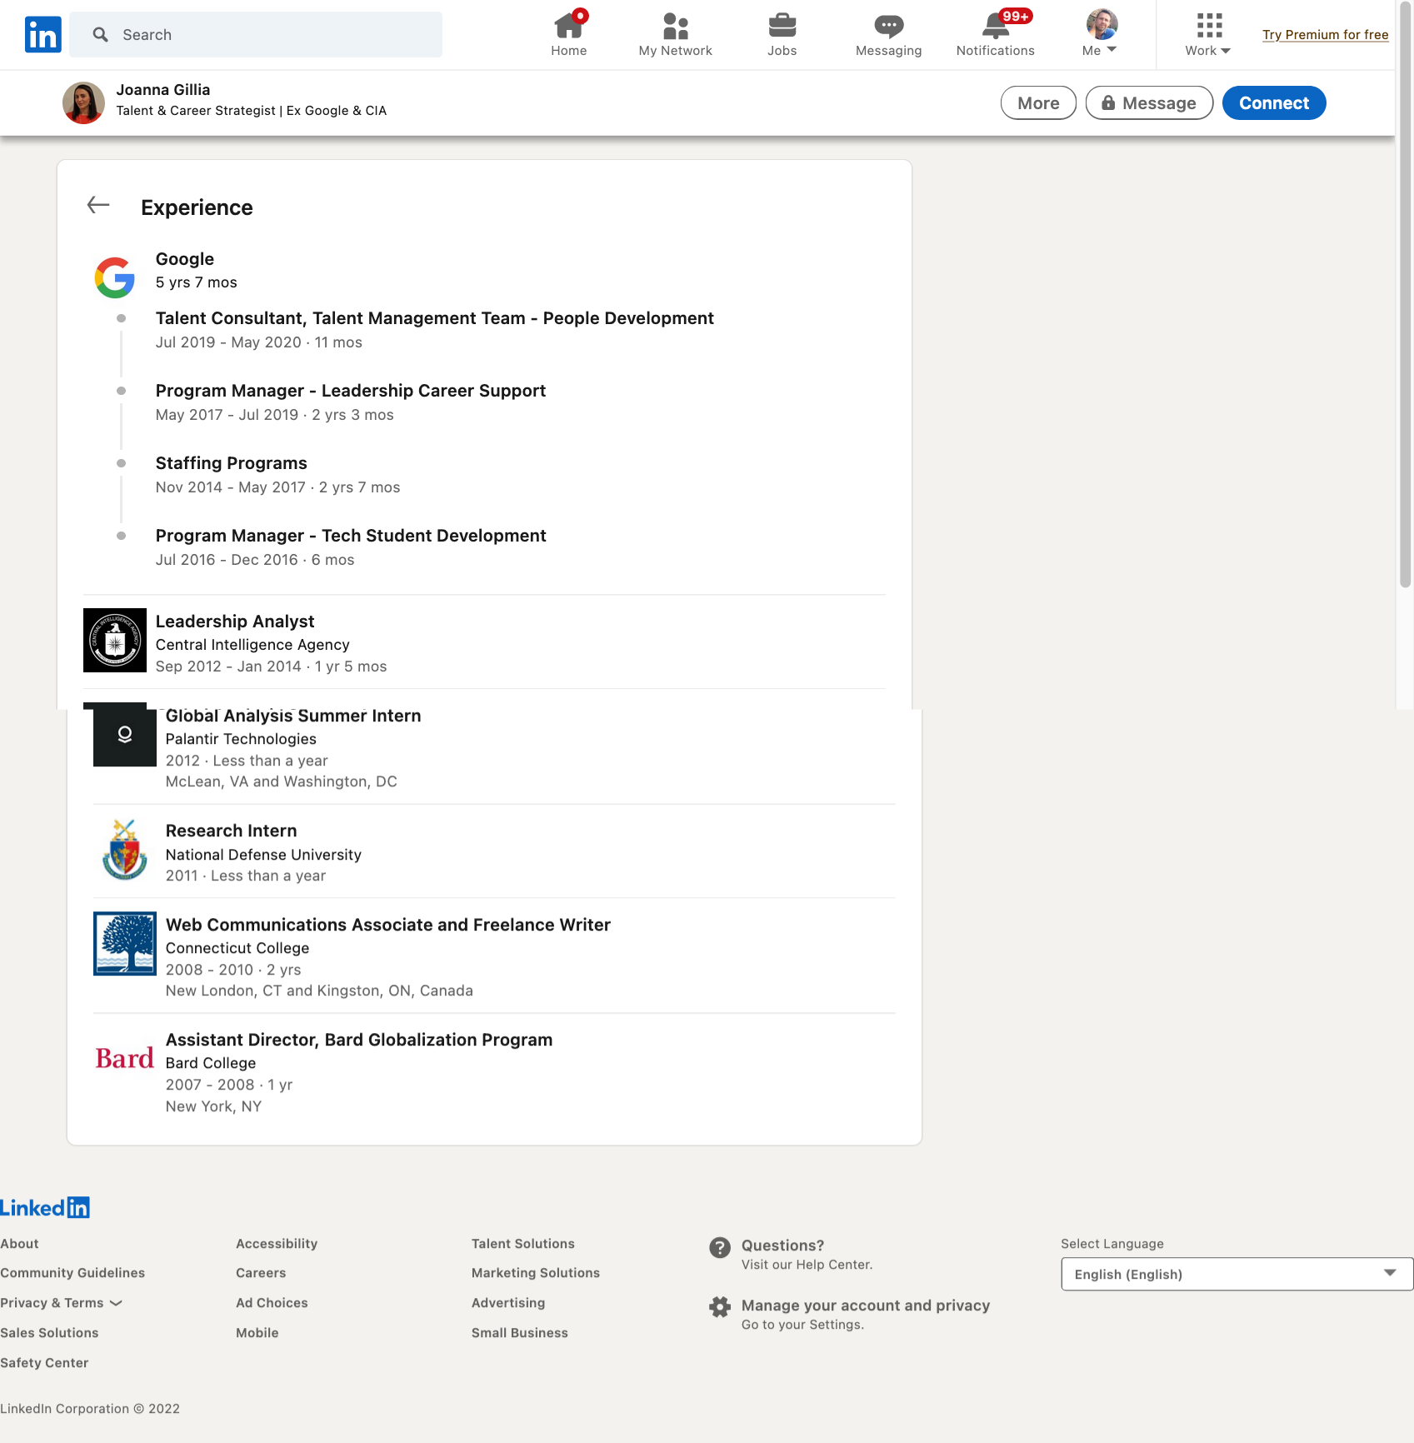The height and width of the screenshot is (1443, 1414).
Task: Click Program Manager - Tech Student Development
Action: pyautogui.click(x=351, y=536)
